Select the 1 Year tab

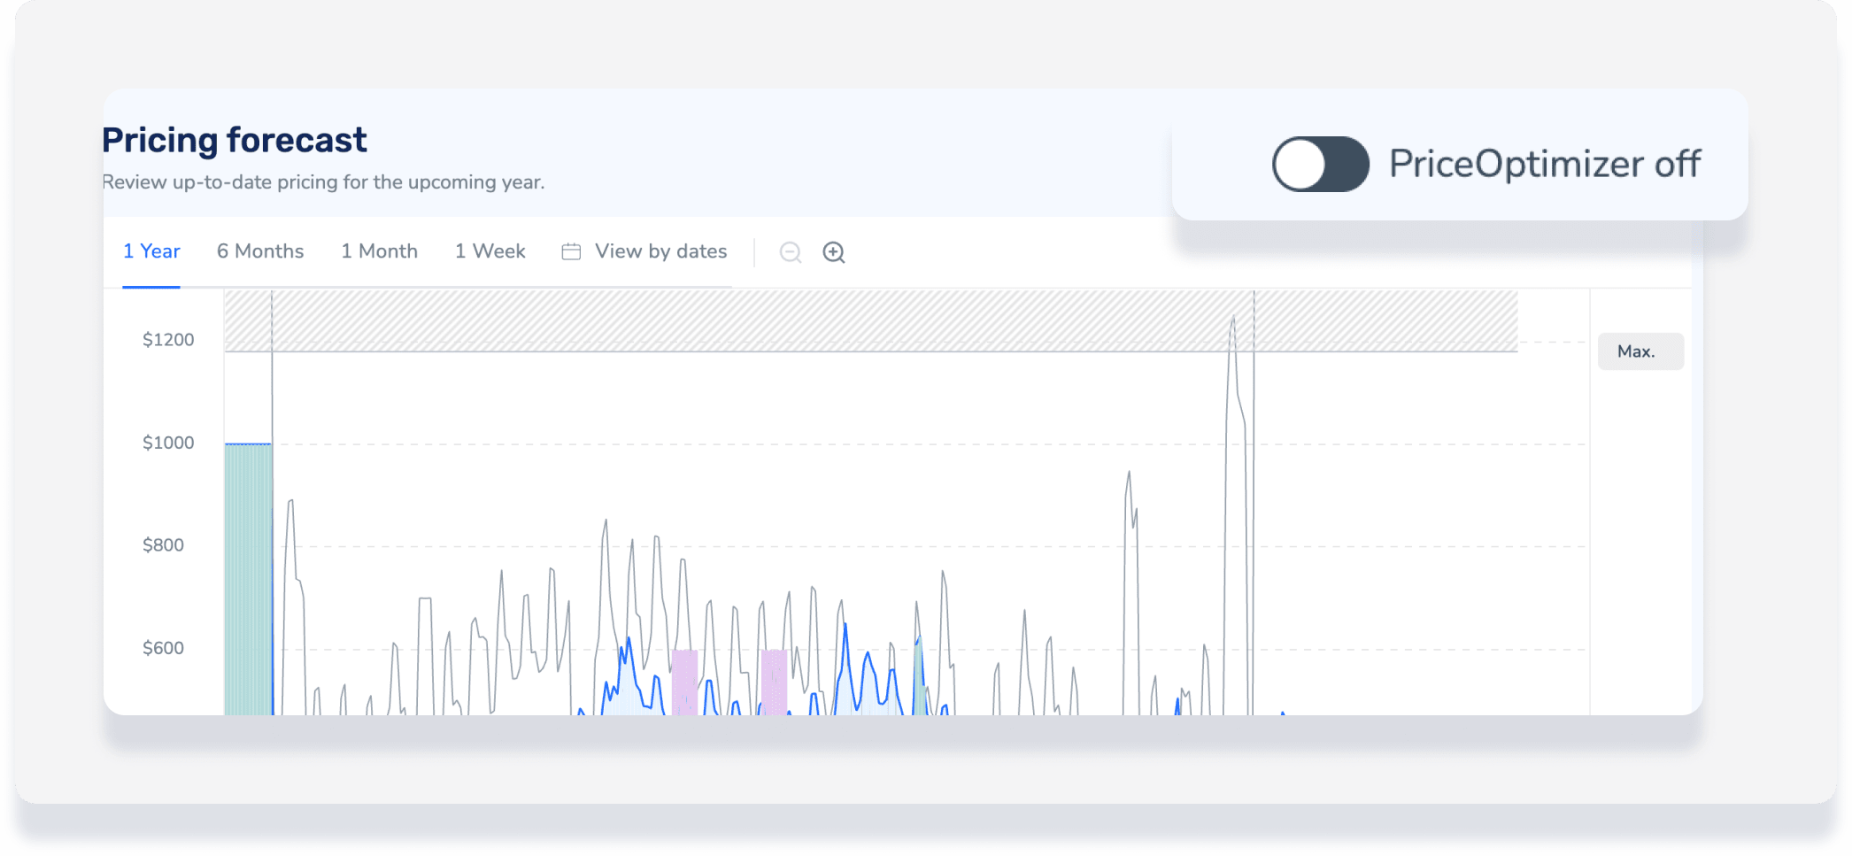click(x=151, y=251)
